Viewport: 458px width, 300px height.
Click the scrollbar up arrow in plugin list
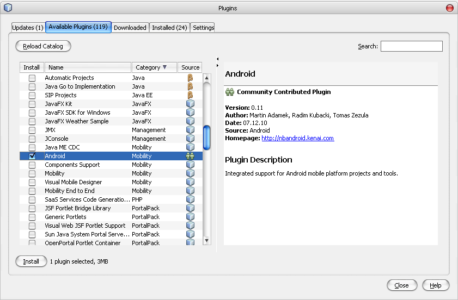pos(207,78)
